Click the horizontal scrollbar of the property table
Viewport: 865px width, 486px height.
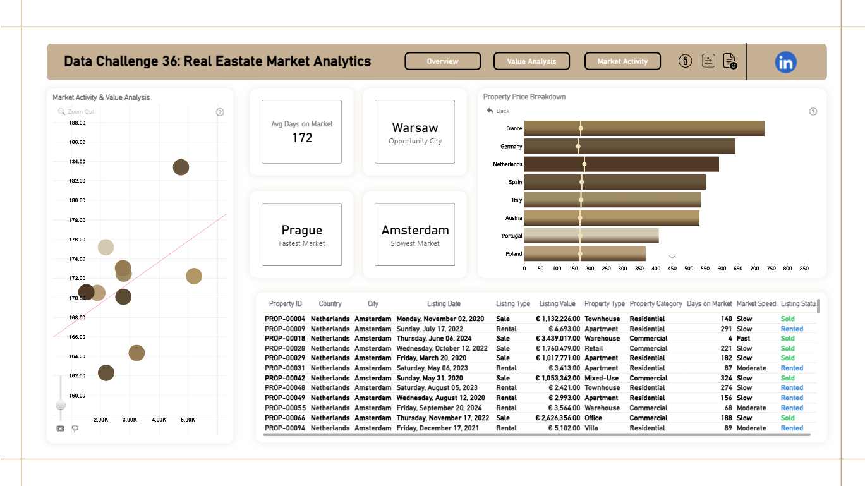(x=536, y=434)
